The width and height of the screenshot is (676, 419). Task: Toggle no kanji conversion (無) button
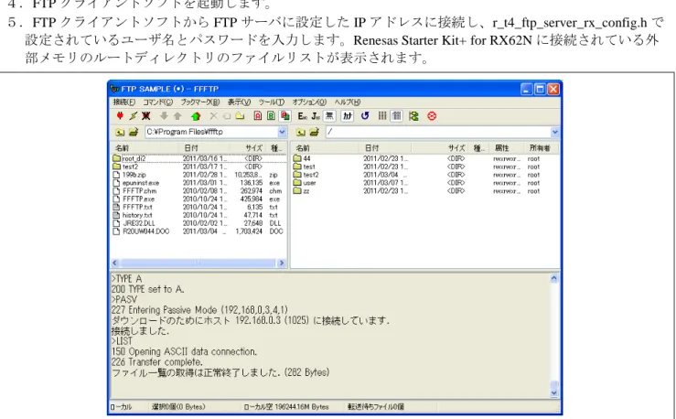click(329, 116)
